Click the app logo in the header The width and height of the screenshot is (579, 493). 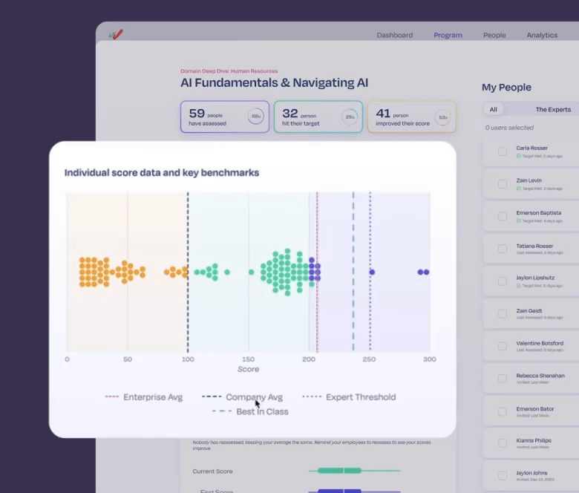(x=116, y=35)
